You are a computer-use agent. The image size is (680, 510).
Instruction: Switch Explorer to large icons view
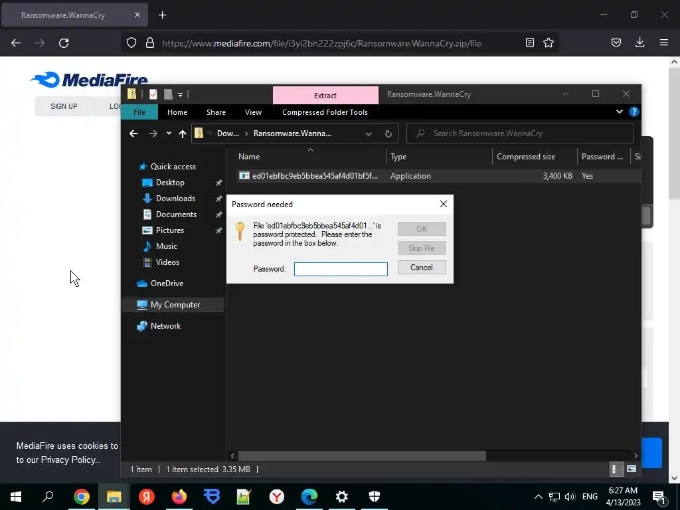[632, 469]
